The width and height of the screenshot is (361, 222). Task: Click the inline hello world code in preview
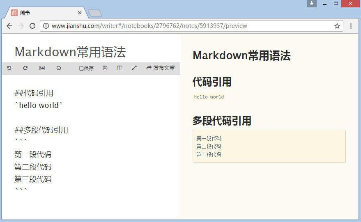(209, 97)
